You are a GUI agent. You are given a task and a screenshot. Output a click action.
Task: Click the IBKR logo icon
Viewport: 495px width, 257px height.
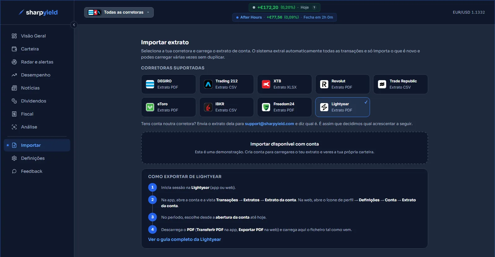(x=208, y=107)
